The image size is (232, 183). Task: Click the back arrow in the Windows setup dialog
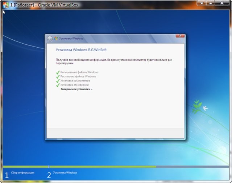coord(50,39)
